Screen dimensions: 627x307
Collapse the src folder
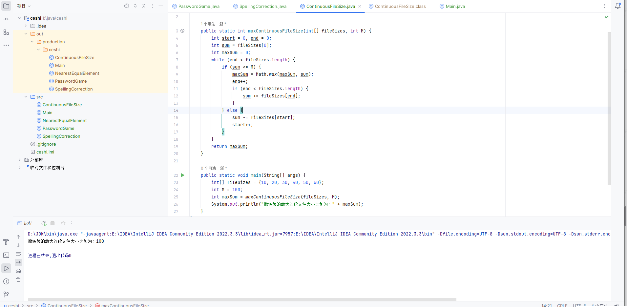pyautogui.click(x=26, y=97)
